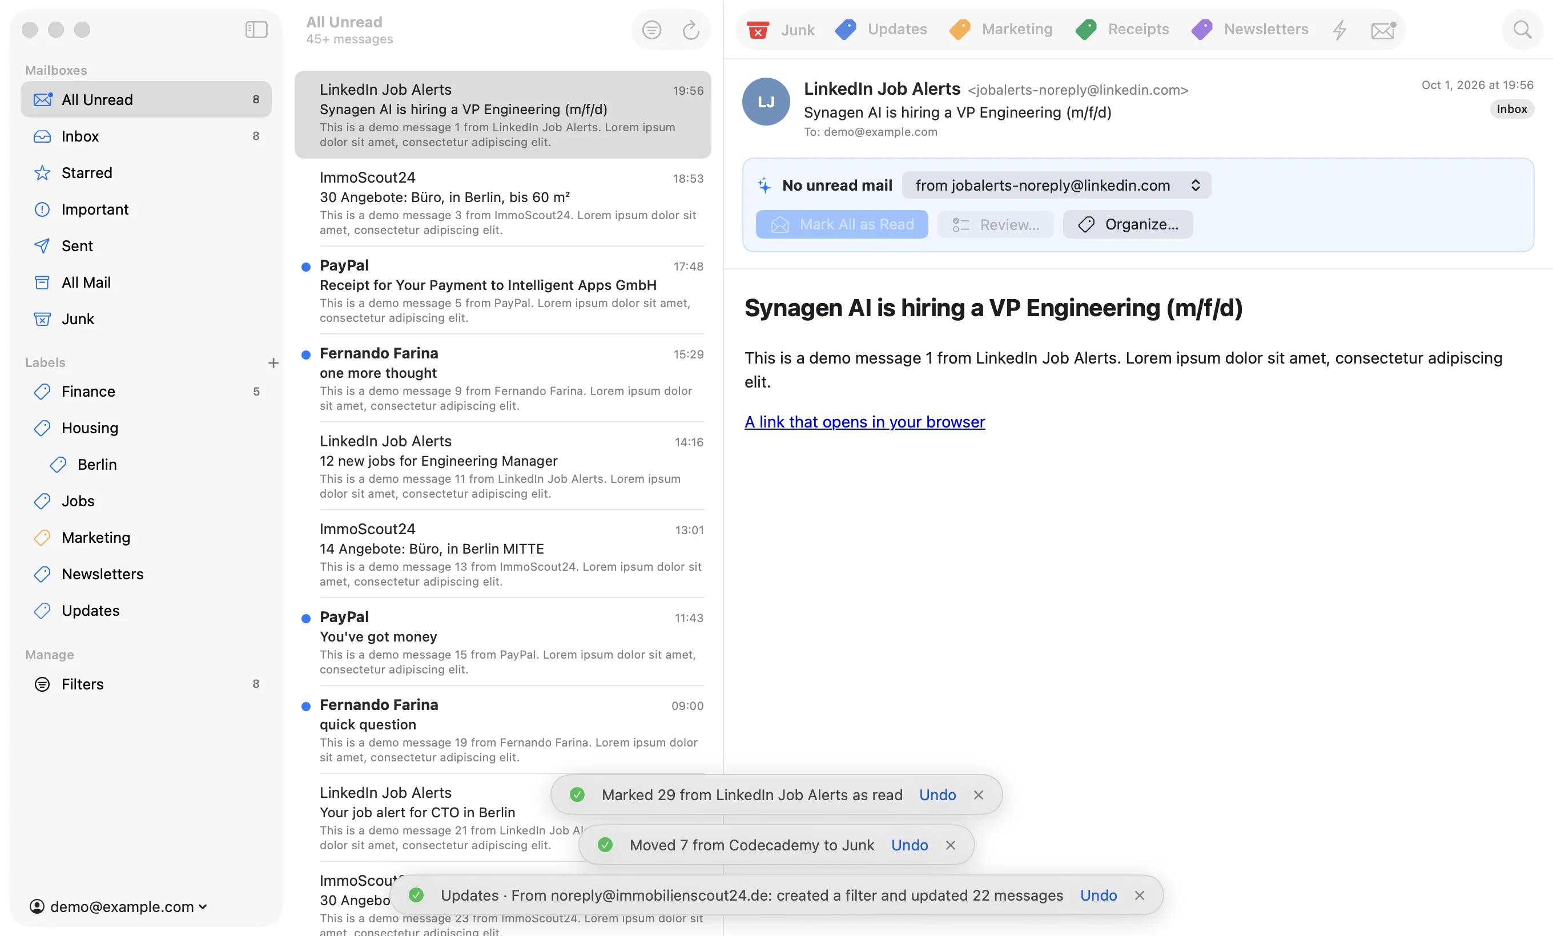This screenshot has height=936, width=1553.
Task: Toggle unread dot on PayPal You've got money
Action: click(x=305, y=619)
